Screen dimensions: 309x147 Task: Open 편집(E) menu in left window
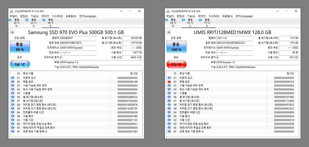coord(24,16)
